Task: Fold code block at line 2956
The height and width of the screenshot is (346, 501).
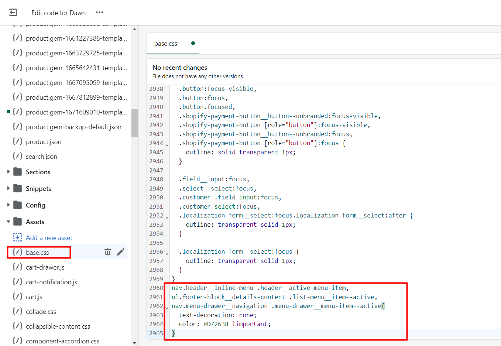Action: pyautogui.click(x=167, y=254)
